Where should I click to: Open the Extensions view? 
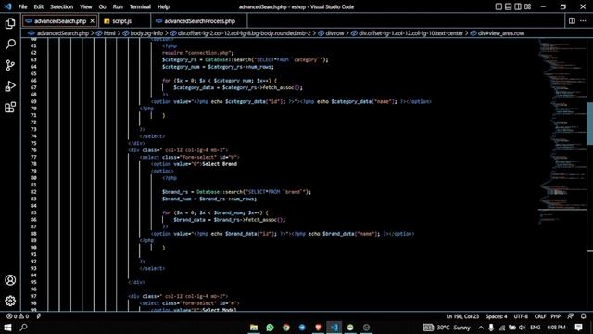pos(10,108)
